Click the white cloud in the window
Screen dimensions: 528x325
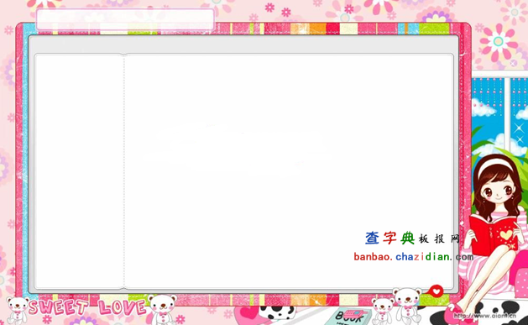tap(483, 108)
